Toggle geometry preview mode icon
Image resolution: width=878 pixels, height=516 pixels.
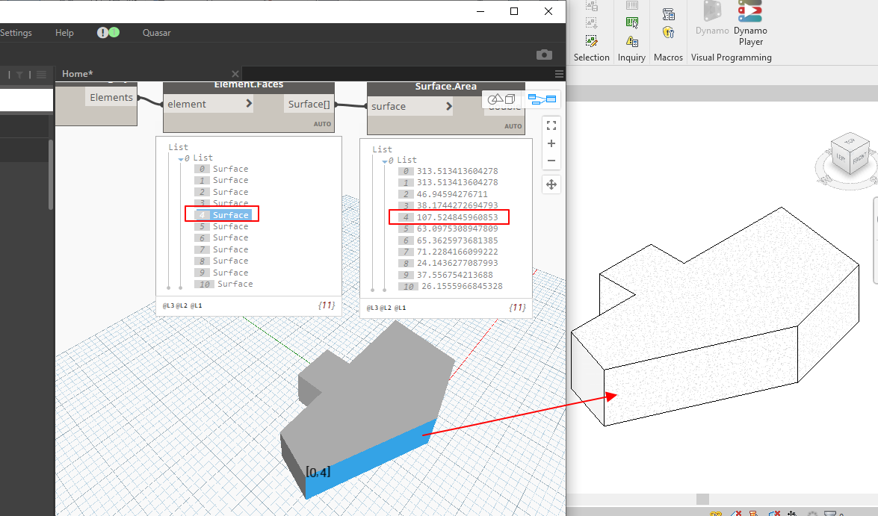(501, 99)
